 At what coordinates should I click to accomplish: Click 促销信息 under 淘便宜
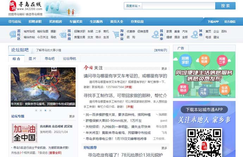[x=143, y=31]
